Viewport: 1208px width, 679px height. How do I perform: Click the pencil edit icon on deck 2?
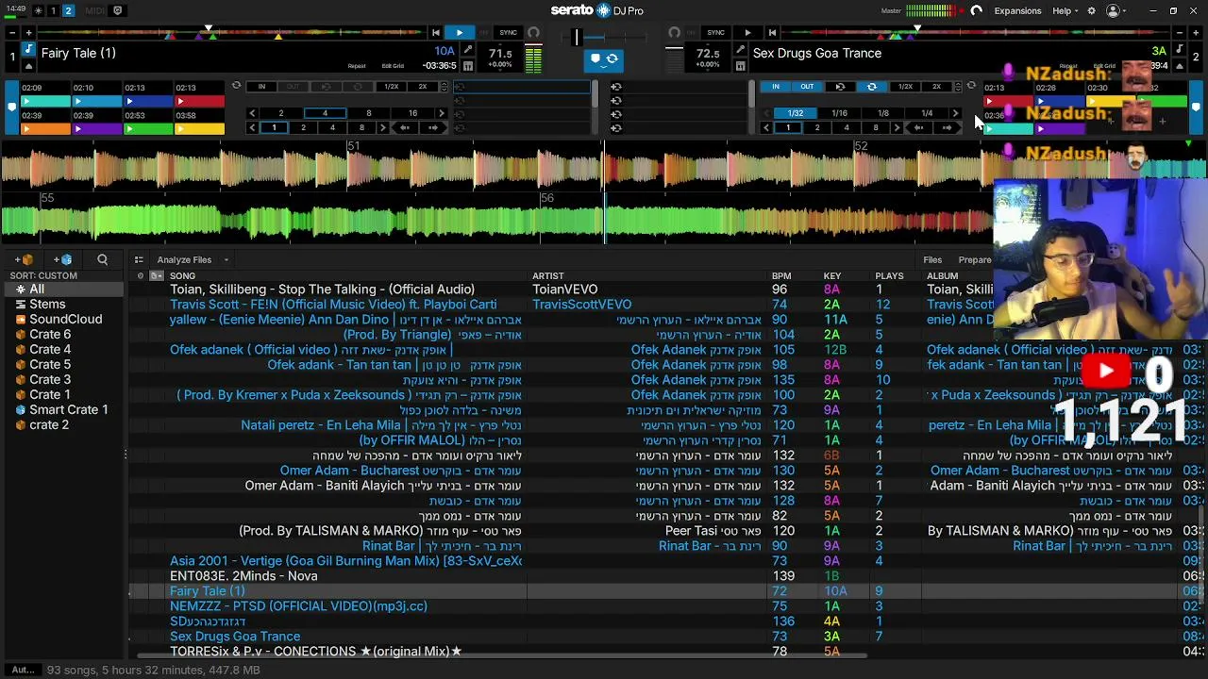click(741, 50)
